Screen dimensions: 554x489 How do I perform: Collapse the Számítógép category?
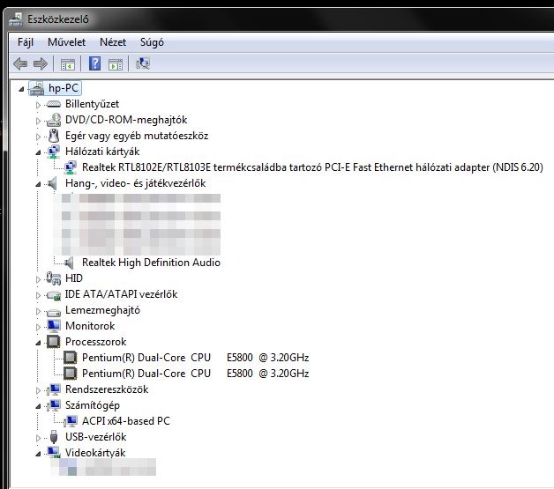pyautogui.click(x=38, y=406)
